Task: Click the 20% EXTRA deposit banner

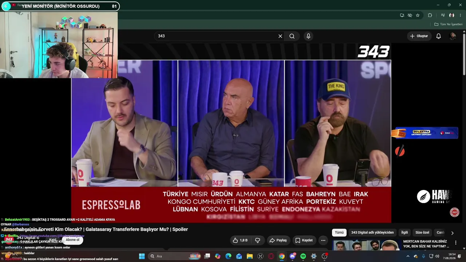Action: (425, 133)
